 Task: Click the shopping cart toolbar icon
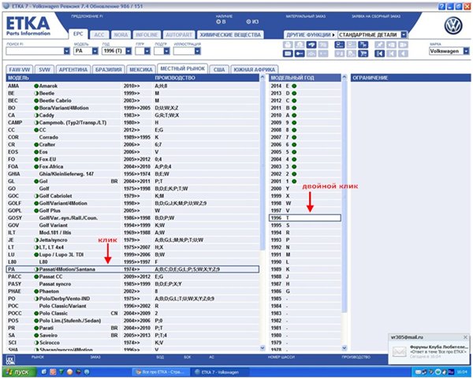[363, 54]
